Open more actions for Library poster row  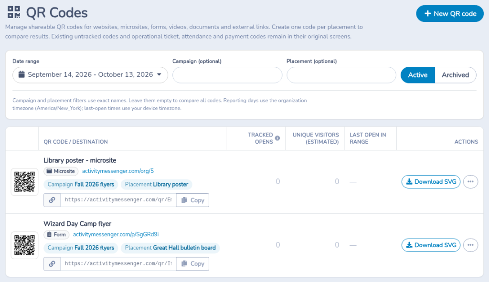[470, 182]
